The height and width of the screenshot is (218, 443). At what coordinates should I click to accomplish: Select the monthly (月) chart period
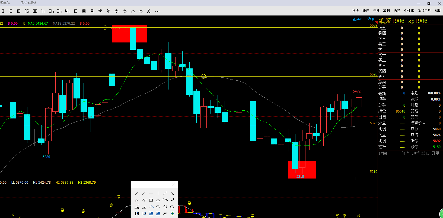point(92,11)
